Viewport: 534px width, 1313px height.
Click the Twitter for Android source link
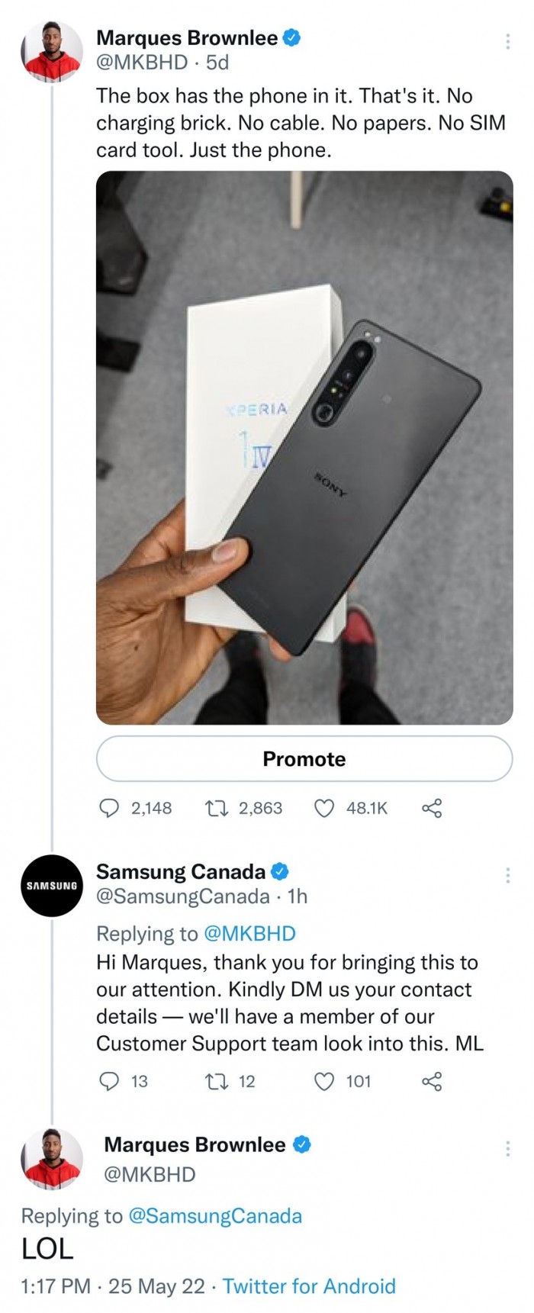tap(309, 1286)
